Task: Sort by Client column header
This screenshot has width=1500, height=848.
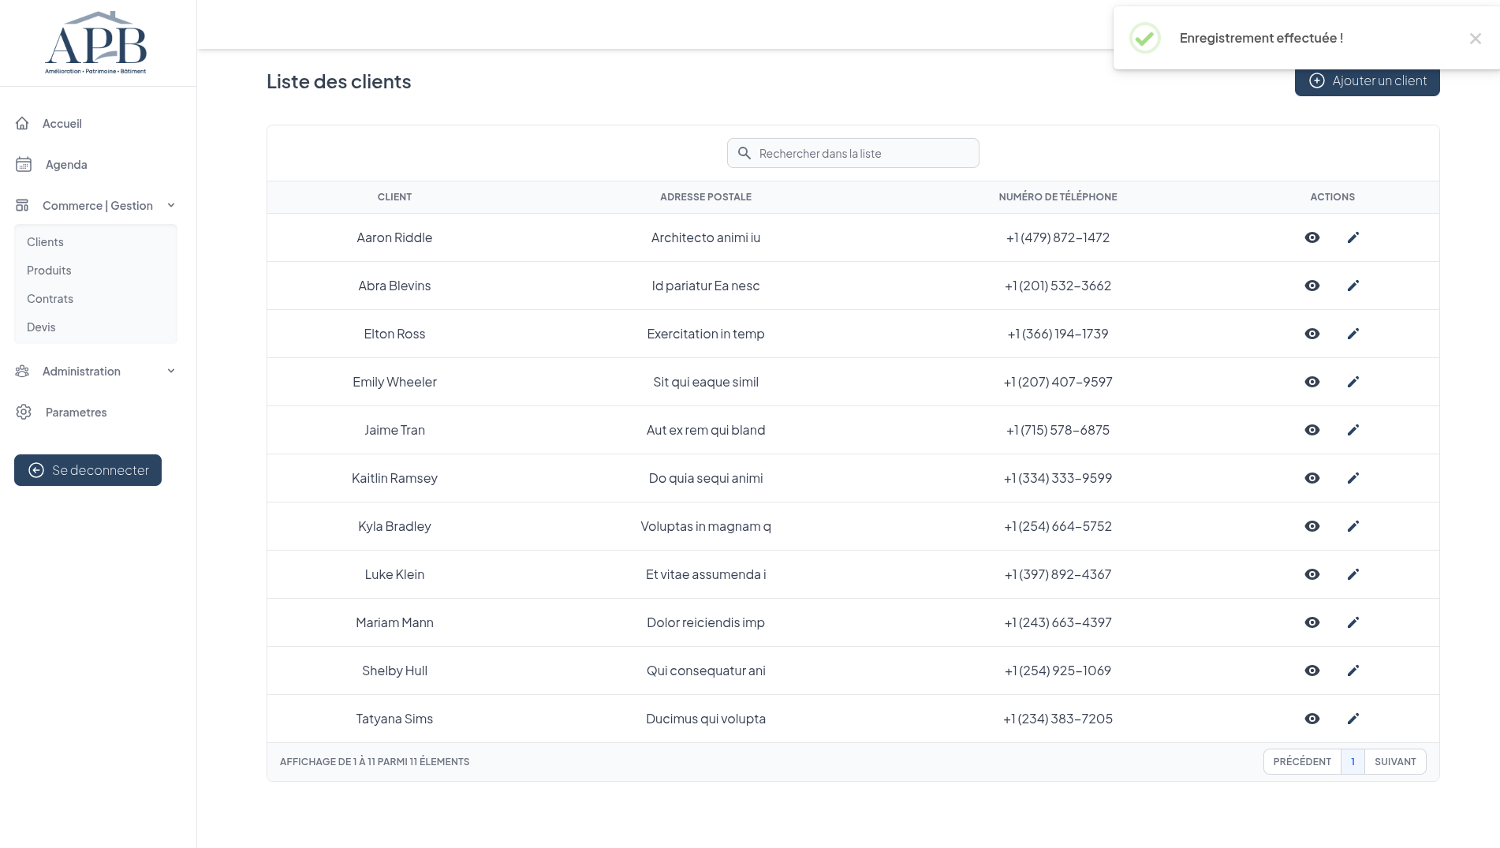Action: [x=394, y=197]
